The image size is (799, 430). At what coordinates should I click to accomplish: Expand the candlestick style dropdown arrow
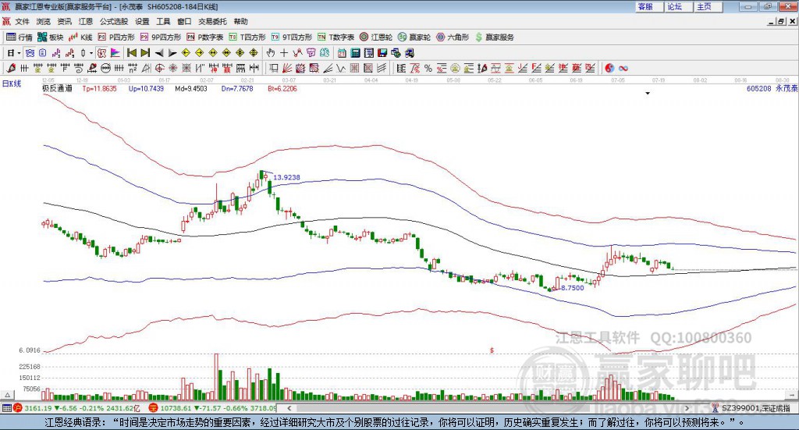[91, 53]
